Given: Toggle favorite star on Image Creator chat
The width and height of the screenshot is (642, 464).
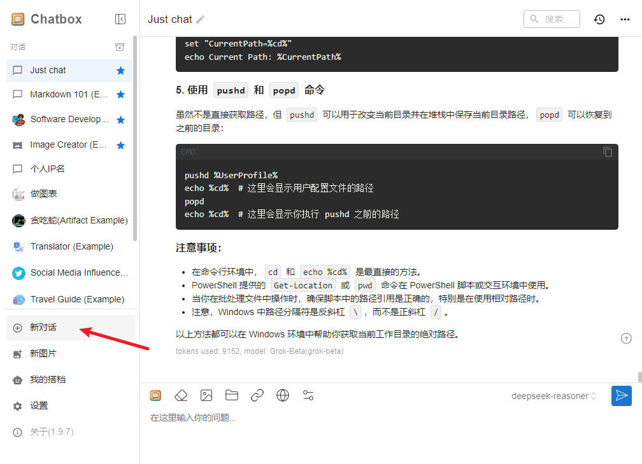Looking at the screenshot, I should pos(120,144).
